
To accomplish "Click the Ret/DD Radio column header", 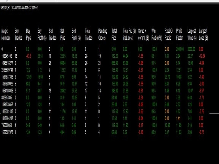I will point(169,34).
